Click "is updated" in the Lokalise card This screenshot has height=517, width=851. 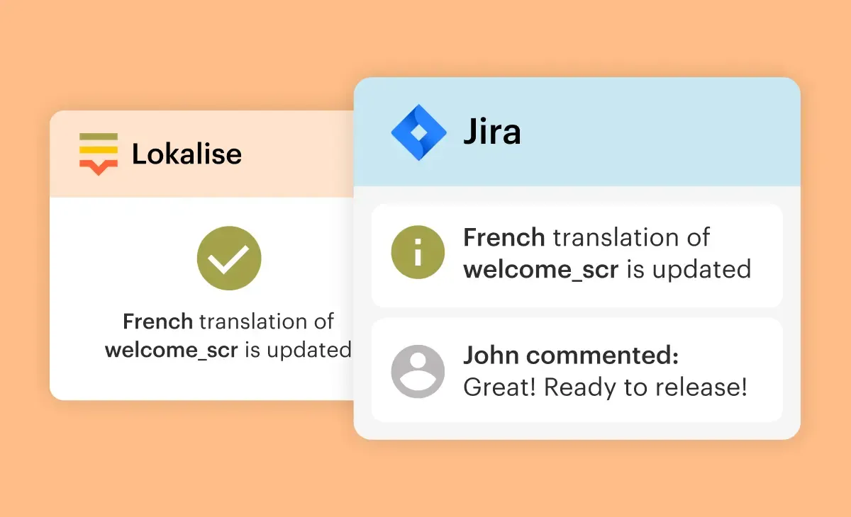click(x=298, y=350)
